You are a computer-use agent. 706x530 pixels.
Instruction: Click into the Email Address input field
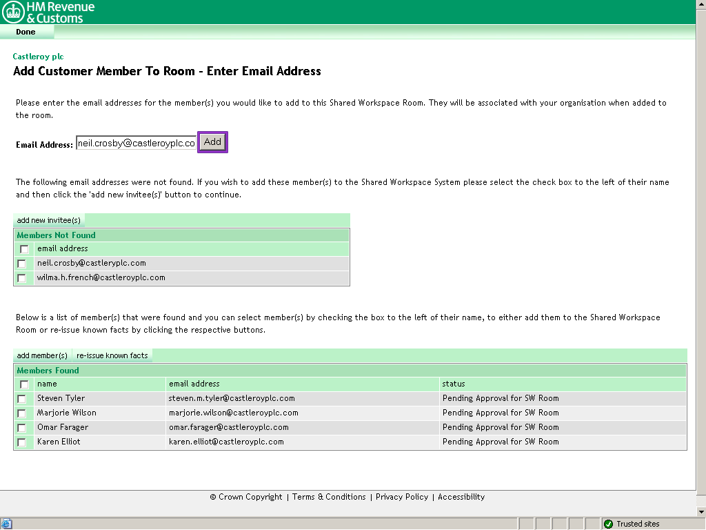(x=136, y=143)
